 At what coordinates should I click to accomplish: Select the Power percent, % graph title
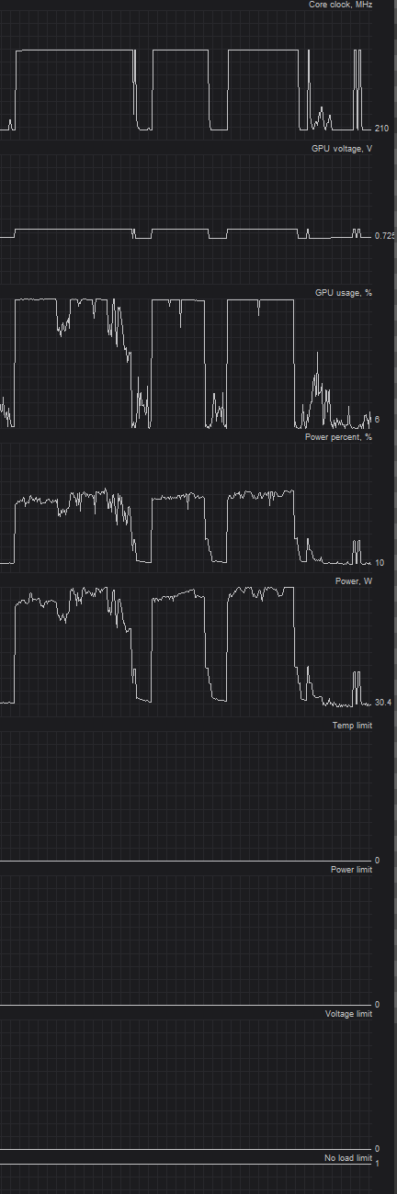coord(338,436)
